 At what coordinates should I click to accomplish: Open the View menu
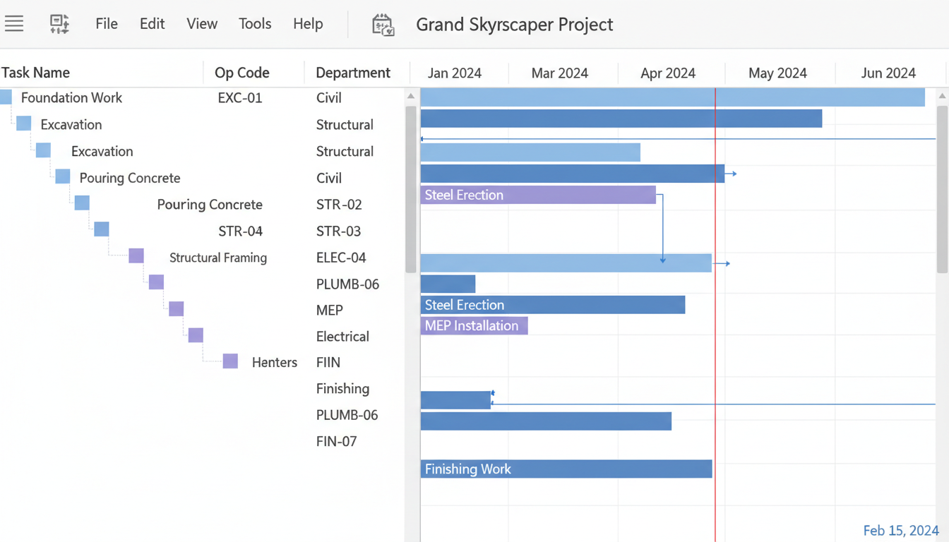202,23
